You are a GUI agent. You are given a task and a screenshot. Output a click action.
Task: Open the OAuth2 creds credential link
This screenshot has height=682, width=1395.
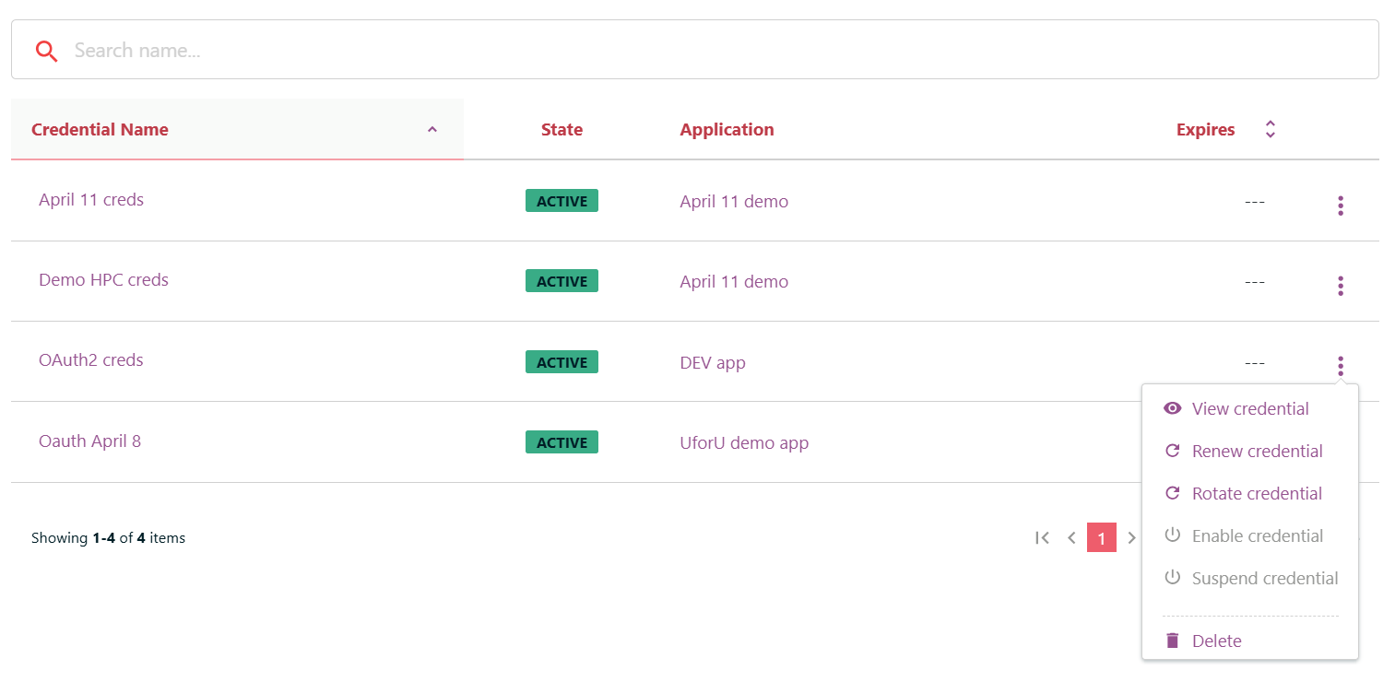[91, 360]
